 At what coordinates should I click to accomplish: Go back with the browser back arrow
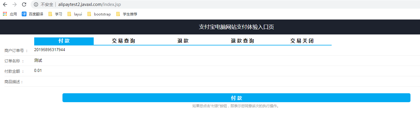[5, 4]
